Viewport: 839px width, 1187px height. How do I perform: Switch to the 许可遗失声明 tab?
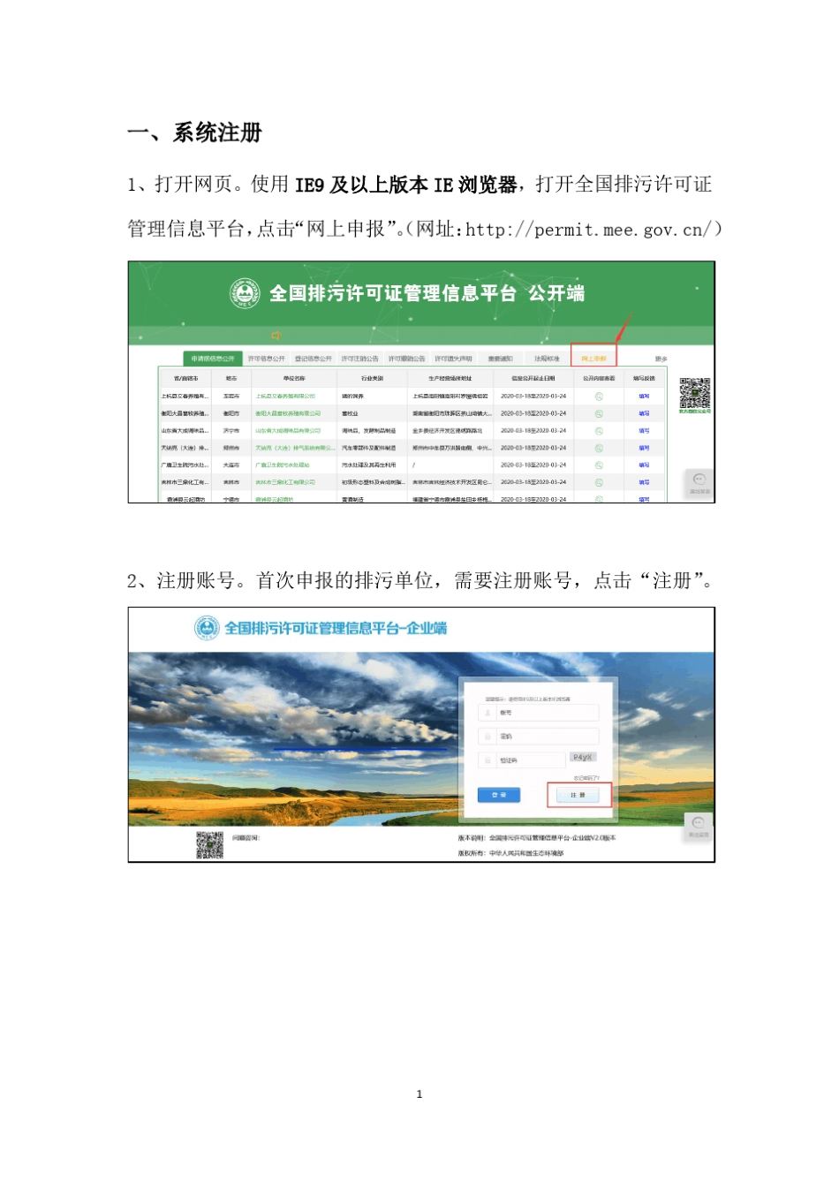point(454,359)
